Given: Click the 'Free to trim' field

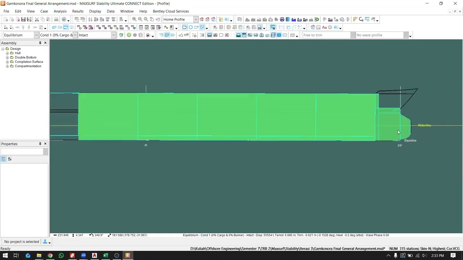Looking at the screenshot, I should [329, 35].
